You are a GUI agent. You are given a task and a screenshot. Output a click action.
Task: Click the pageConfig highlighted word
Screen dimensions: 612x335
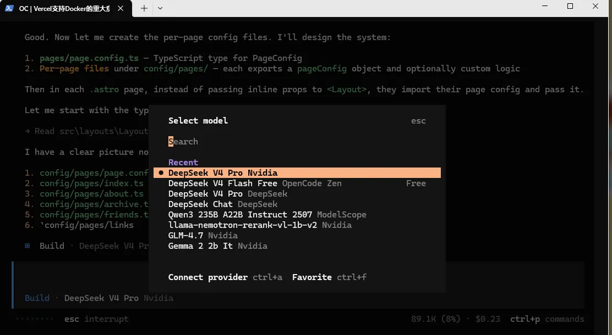click(x=321, y=69)
